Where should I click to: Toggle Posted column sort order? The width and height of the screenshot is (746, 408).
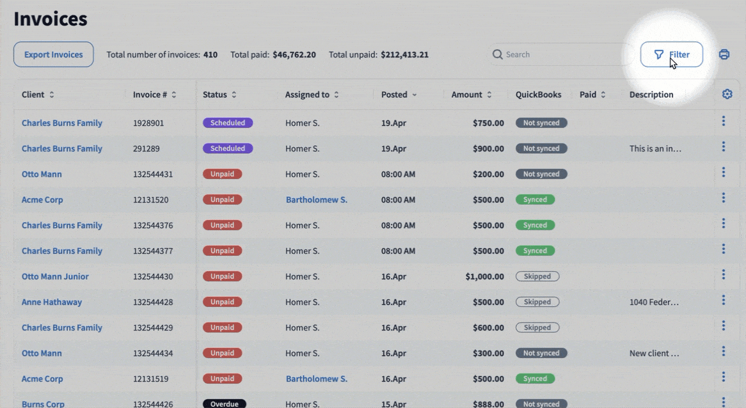pyautogui.click(x=399, y=95)
